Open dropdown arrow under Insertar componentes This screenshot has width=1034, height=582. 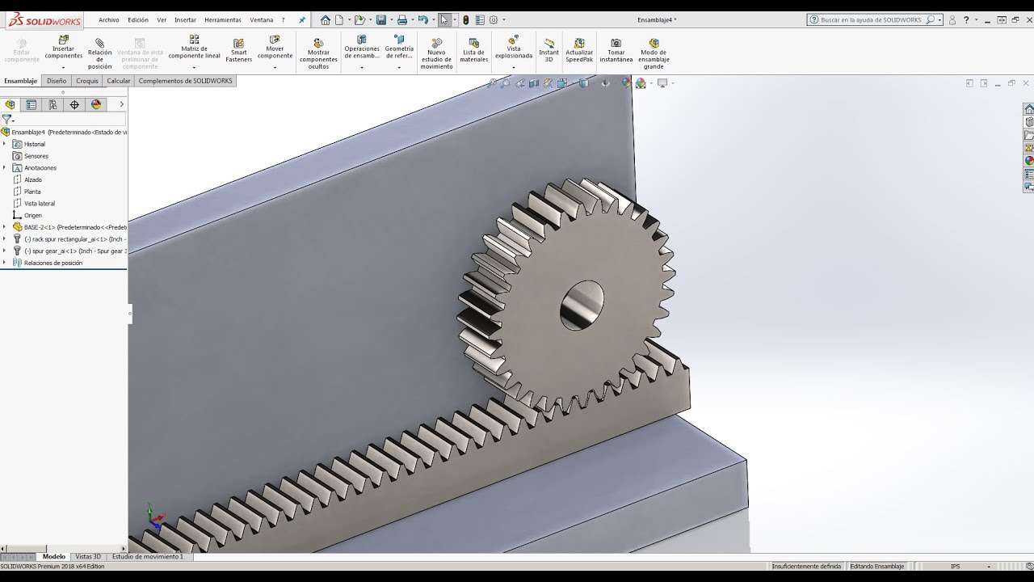point(63,67)
